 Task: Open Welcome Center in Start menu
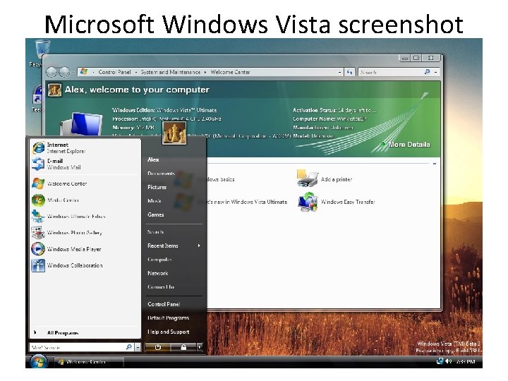click(85, 183)
